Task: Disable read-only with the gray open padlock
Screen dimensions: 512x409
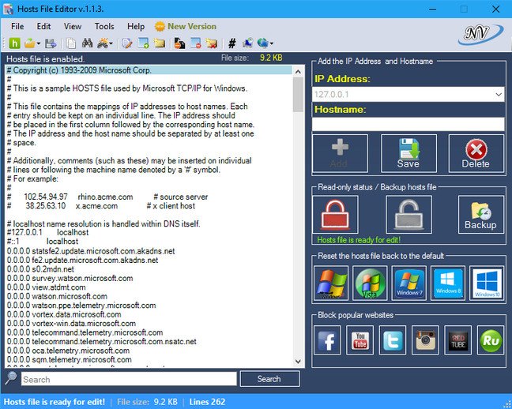Action: (x=408, y=214)
